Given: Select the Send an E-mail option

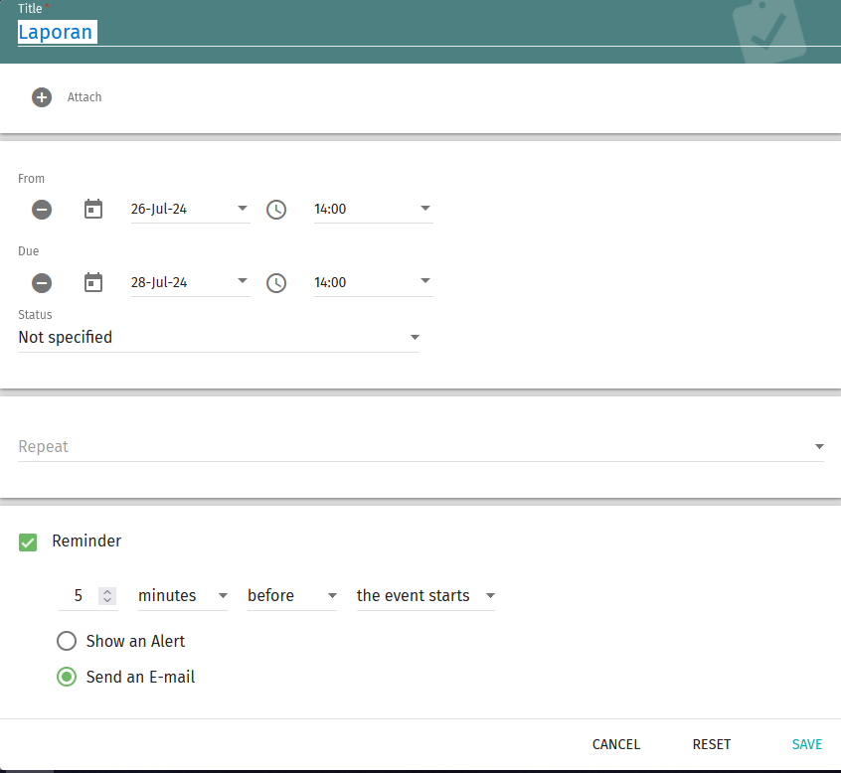Looking at the screenshot, I should (67, 677).
